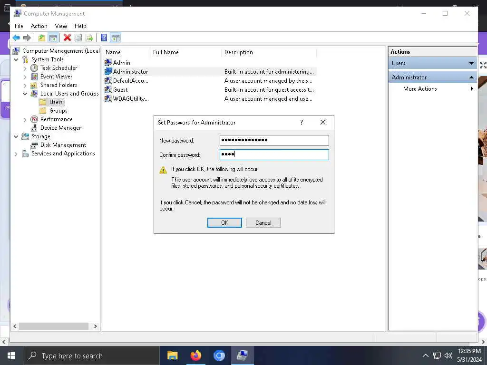Click the blue Help toolbar icon
Screen dimensions: 487x365
click(x=104, y=38)
